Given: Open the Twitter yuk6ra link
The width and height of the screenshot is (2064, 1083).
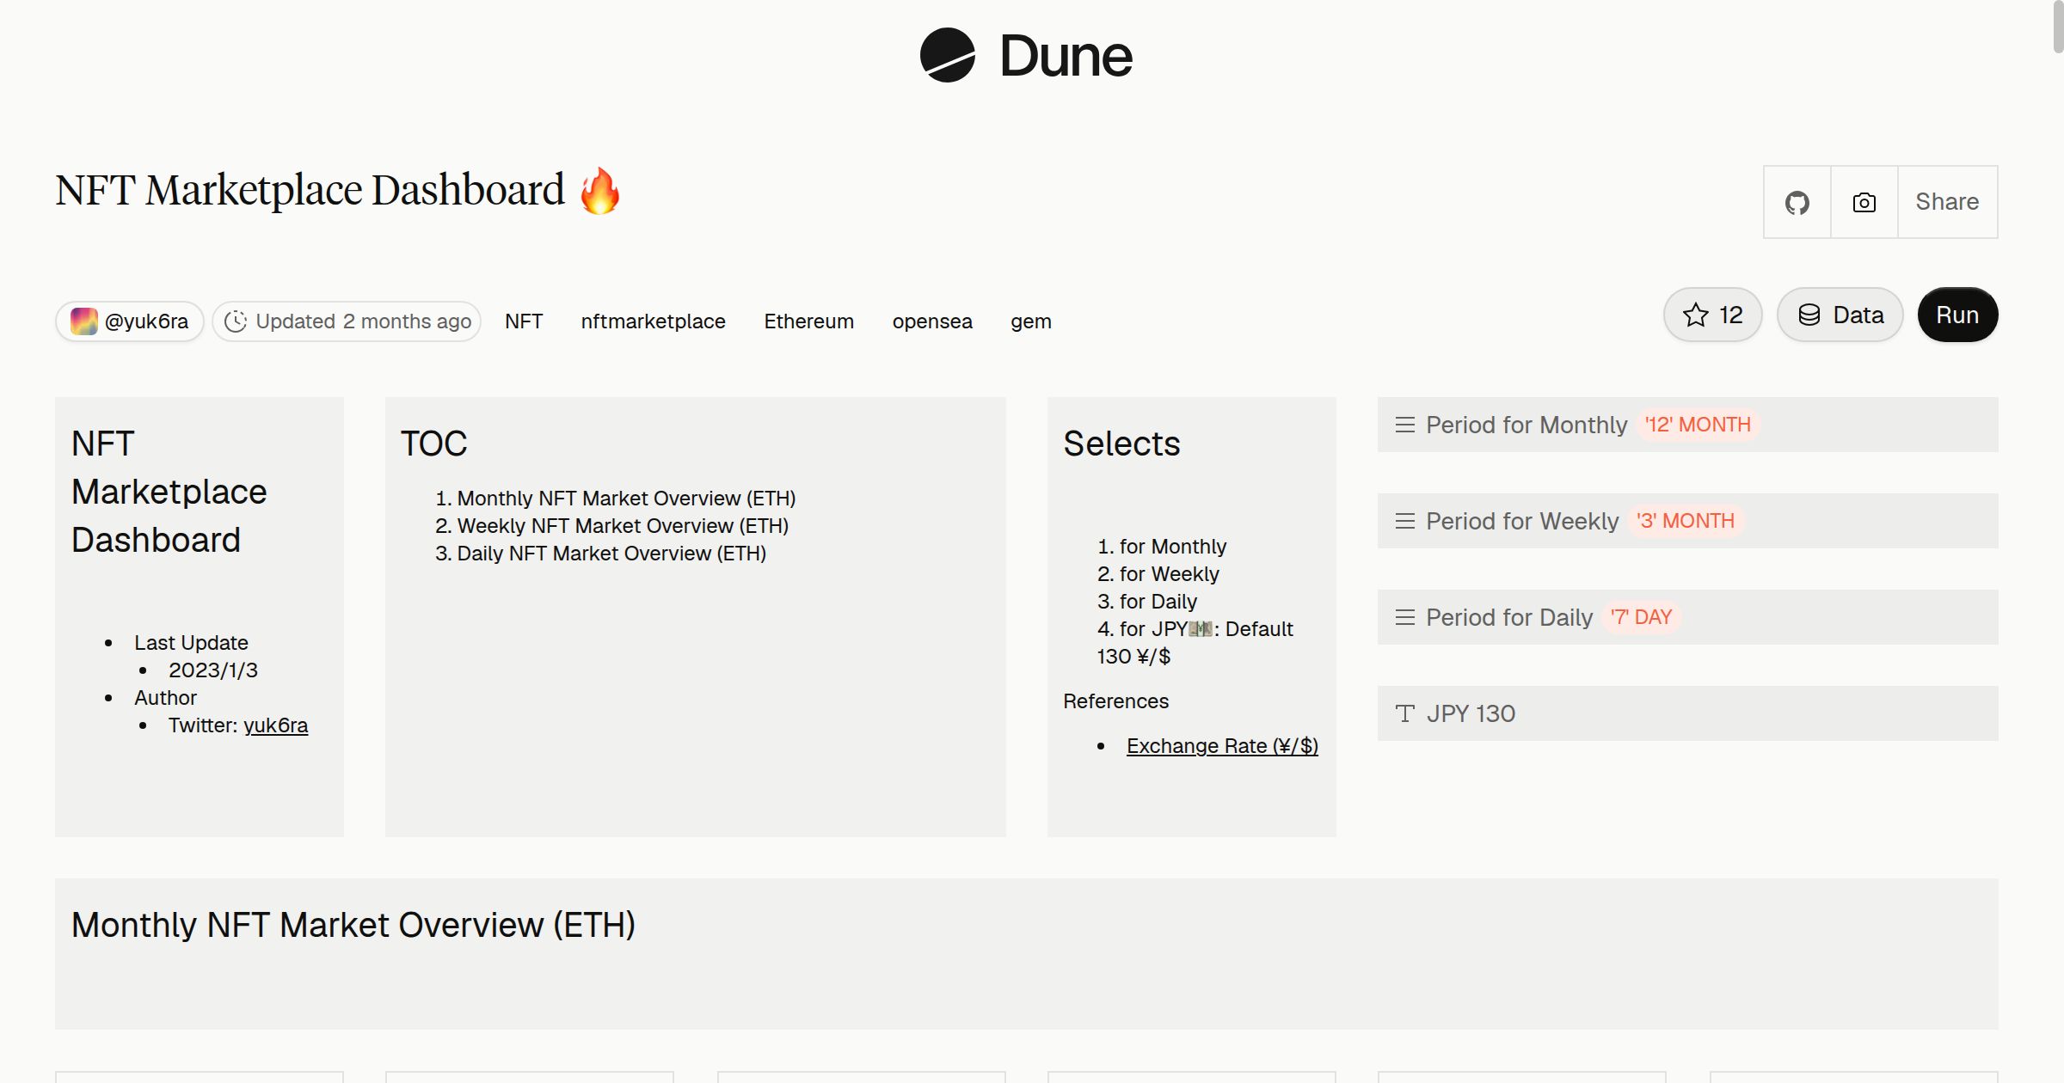Looking at the screenshot, I should 275,725.
